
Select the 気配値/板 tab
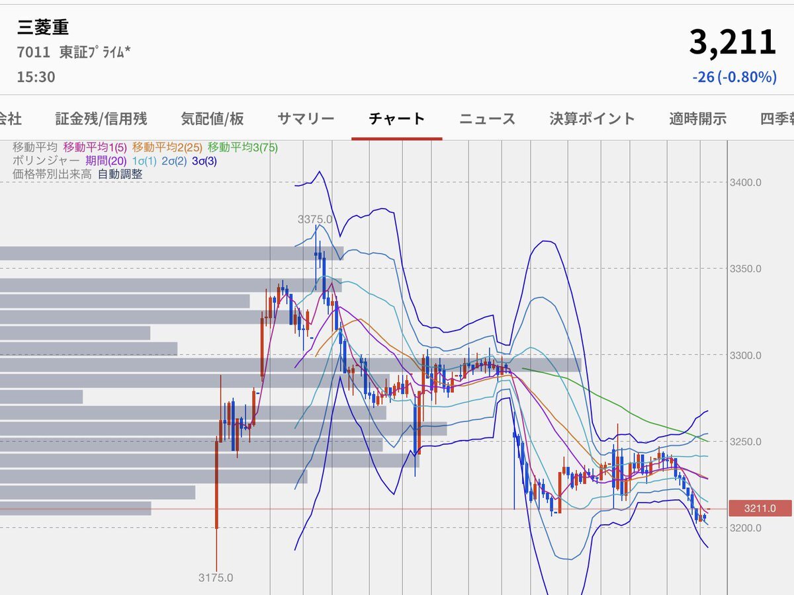[x=212, y=119]
